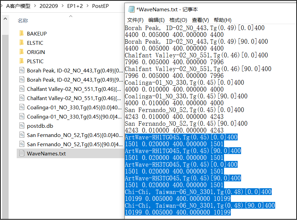
Task: Place cursor in line Borah Peak Tg(0.49)[0.0]400
Action: [x=194, y=28]
